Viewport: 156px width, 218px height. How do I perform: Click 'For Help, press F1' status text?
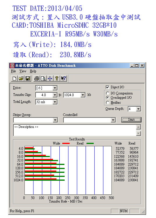click(22, 211)
